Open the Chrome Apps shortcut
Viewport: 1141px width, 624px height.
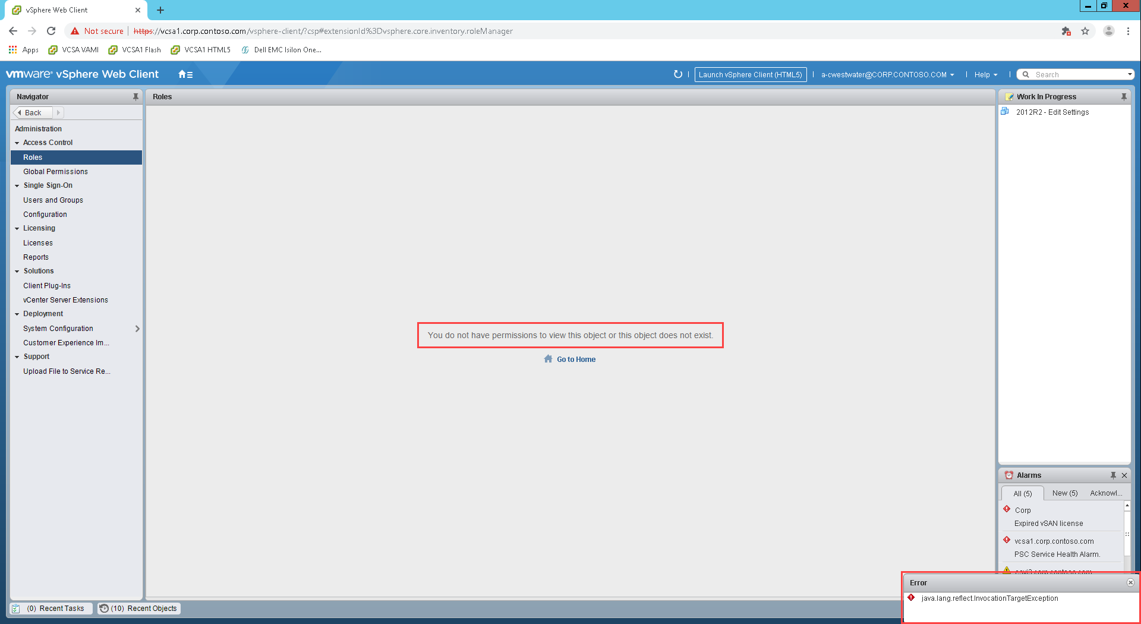pyautogui.click(x=24, y=50)
